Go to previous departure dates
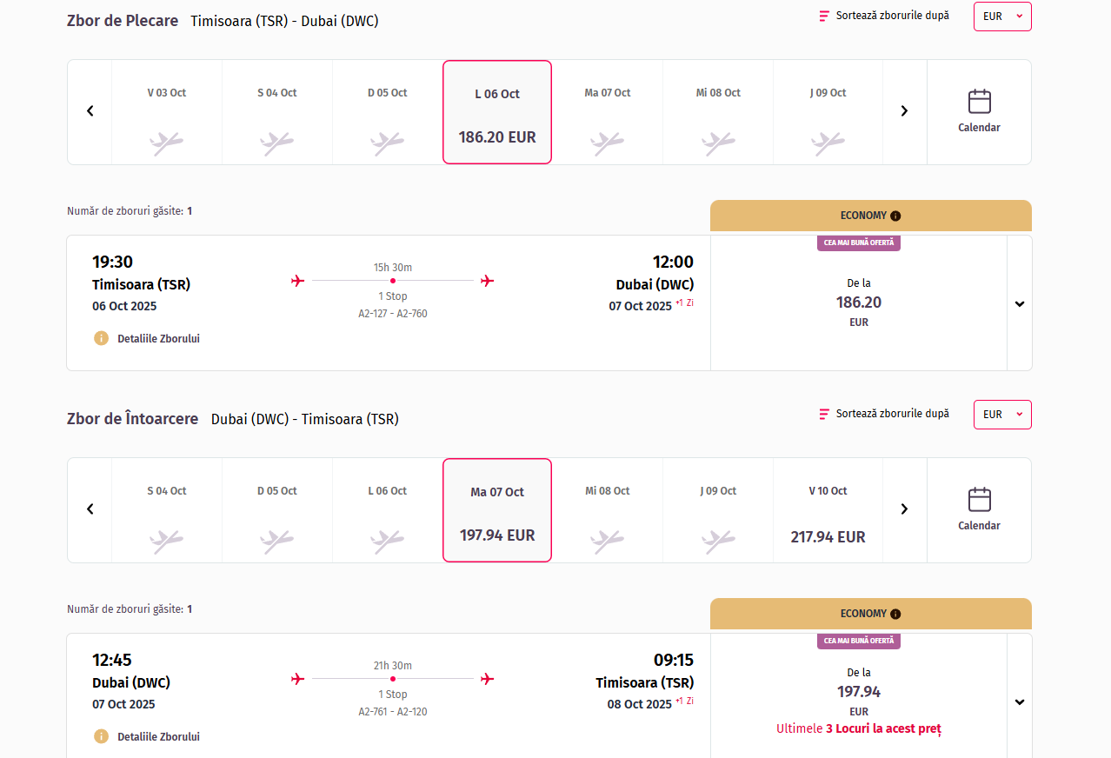 (x=90, y=111)
